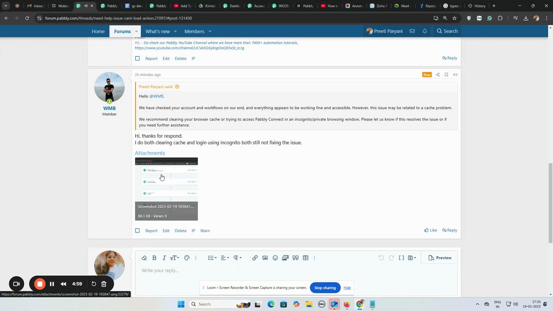Screen dimensions: 553x311
Task: Open the Windows Start menu
Action: (x=181, y=304)
